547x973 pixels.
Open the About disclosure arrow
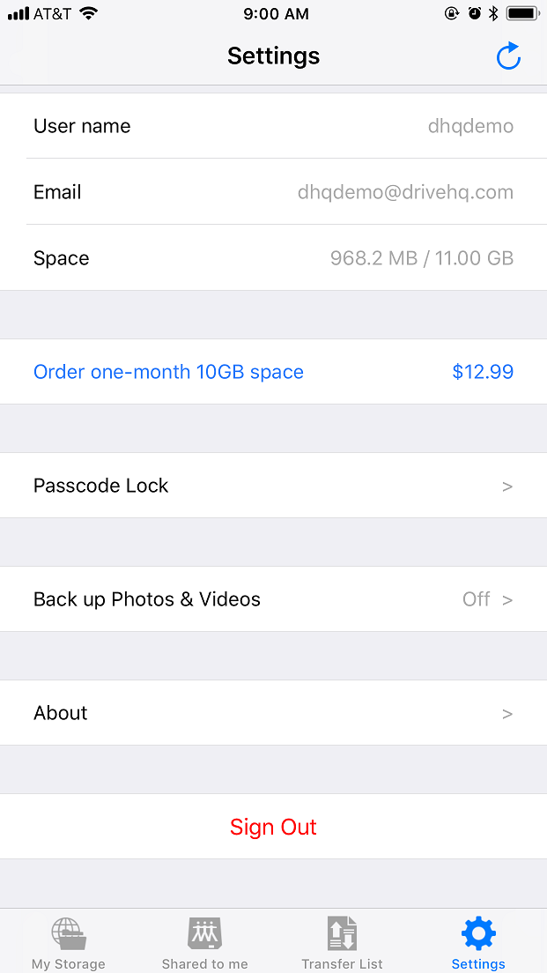coord(506,713)
